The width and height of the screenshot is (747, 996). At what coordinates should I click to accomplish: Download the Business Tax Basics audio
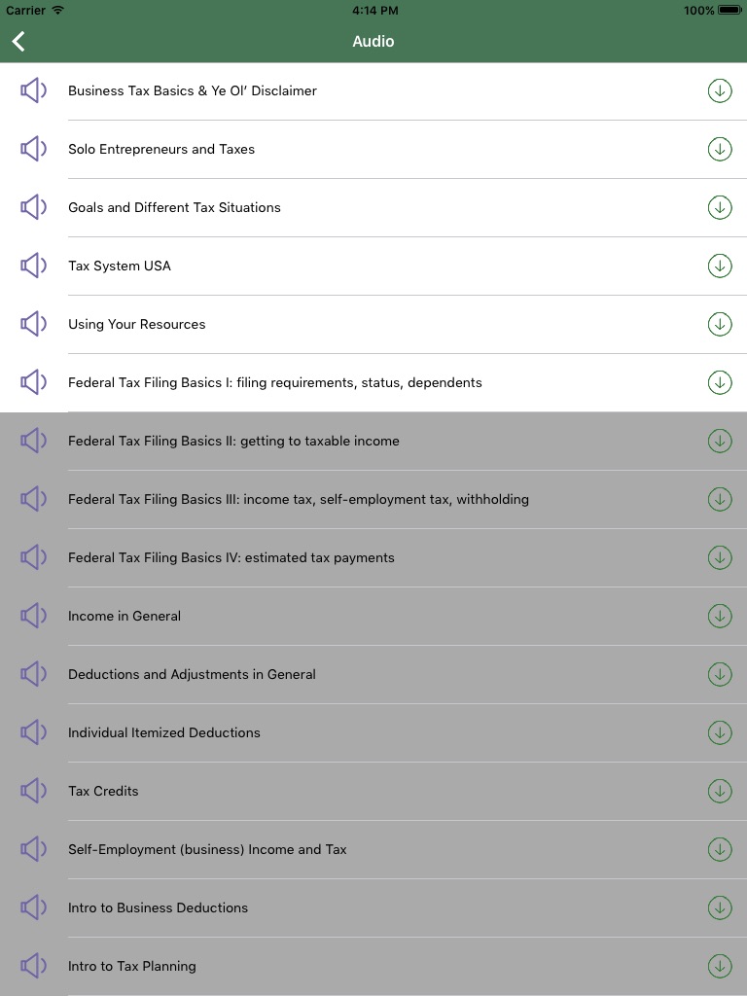coord(720,90)
